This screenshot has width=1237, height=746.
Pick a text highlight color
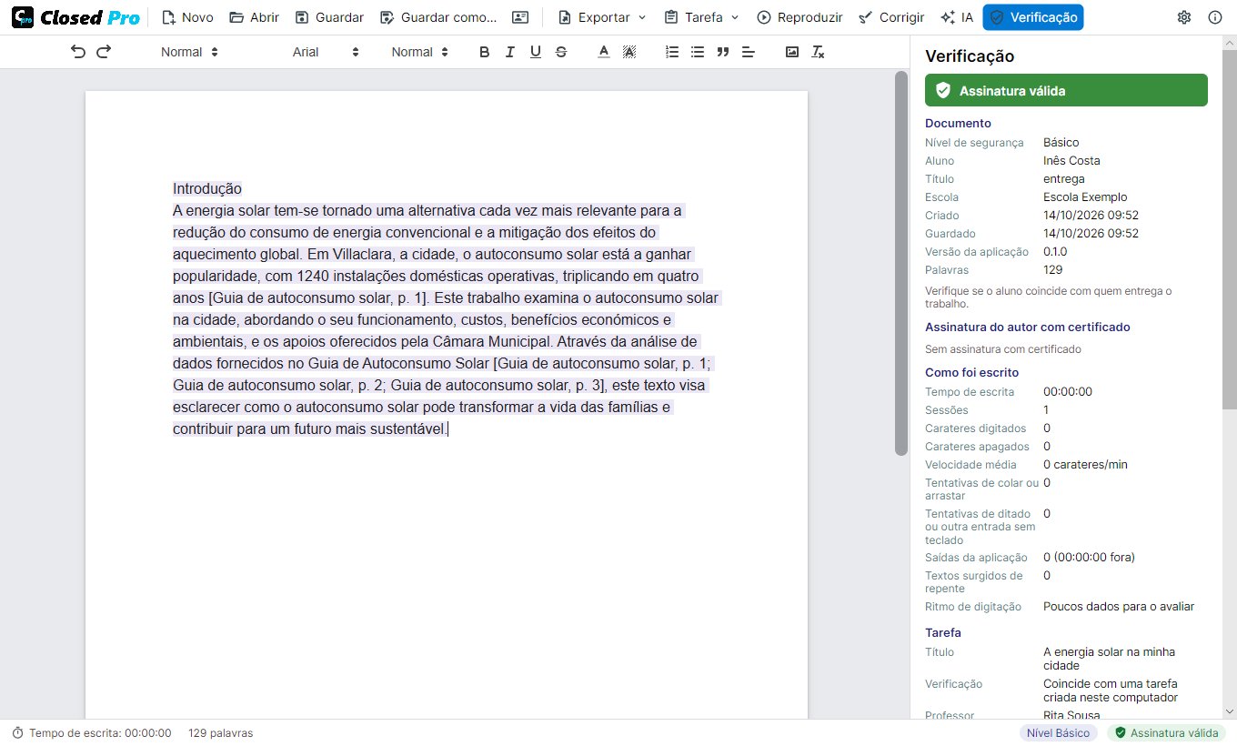[x=629, y=52]
